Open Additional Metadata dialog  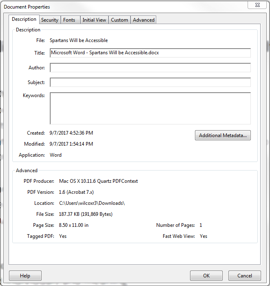tap(223, 135)
